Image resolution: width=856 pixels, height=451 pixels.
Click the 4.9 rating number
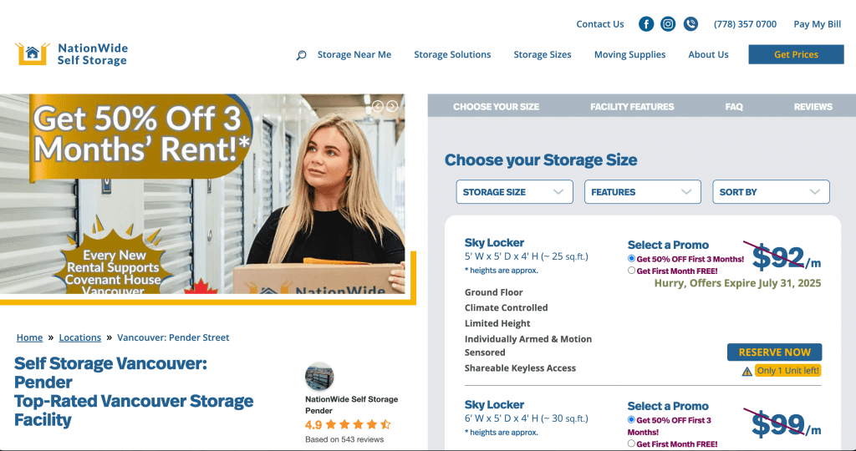pyautogui.click(x=313, y=425)
